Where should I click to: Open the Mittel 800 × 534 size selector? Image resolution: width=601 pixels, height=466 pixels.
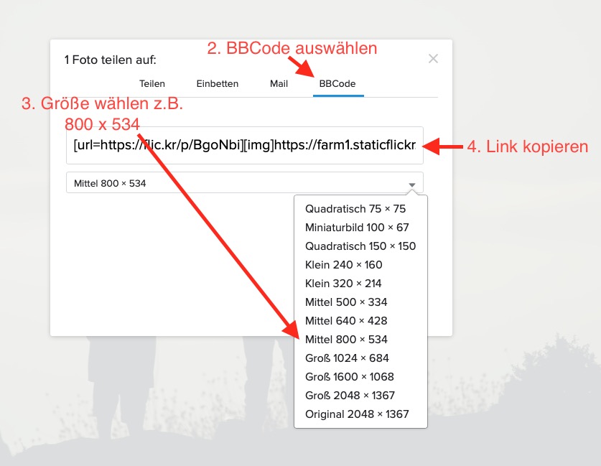(x=237, y=183)
